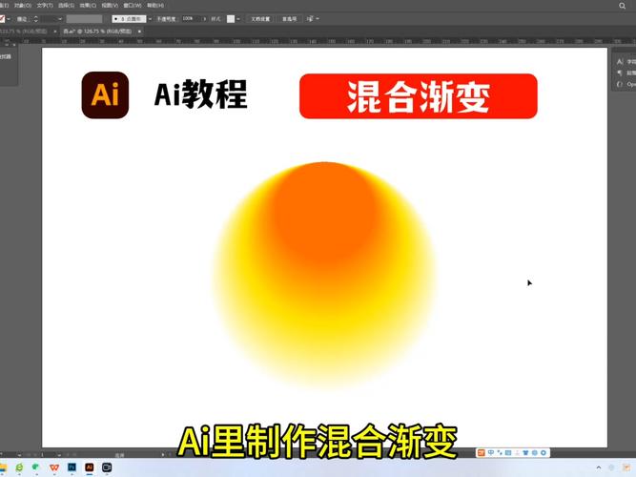636x477 pixels.
Task: Open WPS from the Windows taskbar
Action: tap(53, 468)
